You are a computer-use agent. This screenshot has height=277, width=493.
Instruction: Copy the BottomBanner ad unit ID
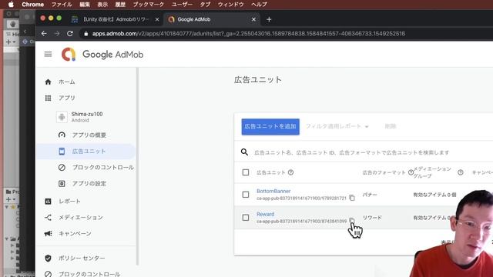click(x=352, y=198)
